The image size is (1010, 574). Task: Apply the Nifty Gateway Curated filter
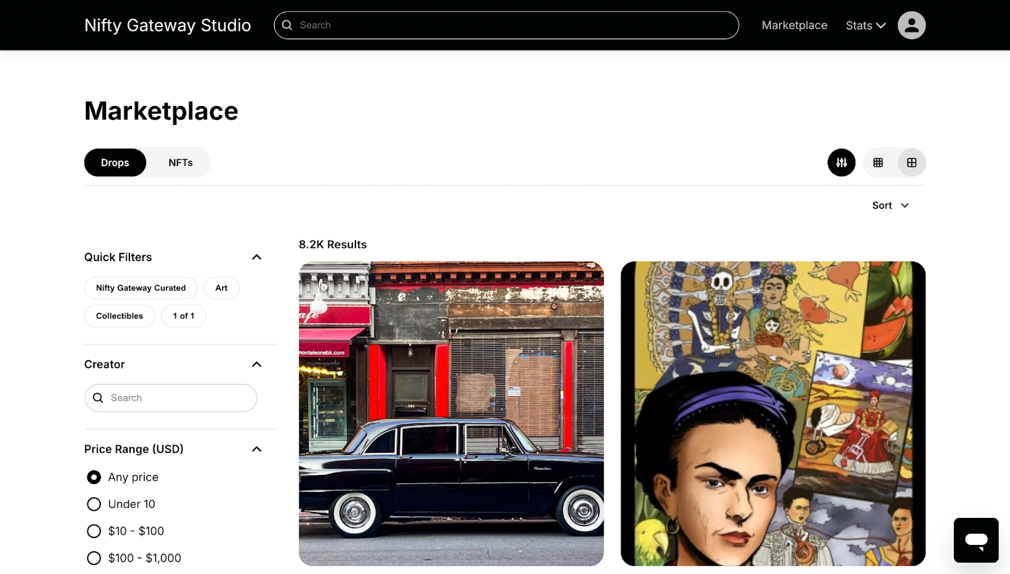[141, 288]
